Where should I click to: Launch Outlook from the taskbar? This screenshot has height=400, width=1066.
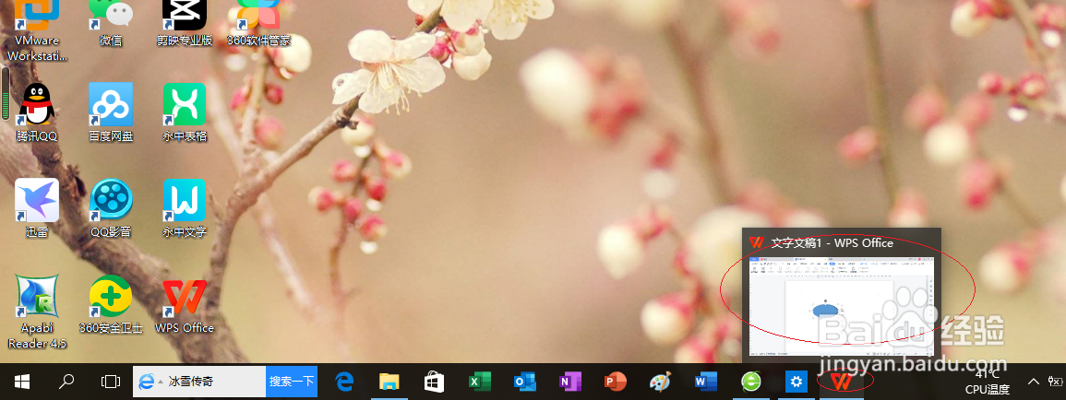[523, 382]
